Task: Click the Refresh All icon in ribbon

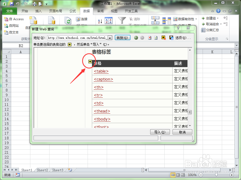Action: (x=68, y=20)
